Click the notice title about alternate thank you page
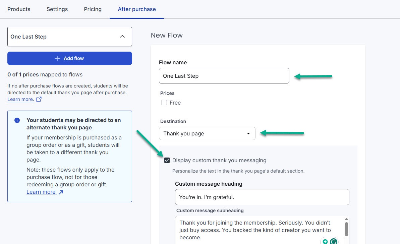Image resolution: width=400 pixels, height=244 pixels. pyautogui.click(x=74, y=124)
